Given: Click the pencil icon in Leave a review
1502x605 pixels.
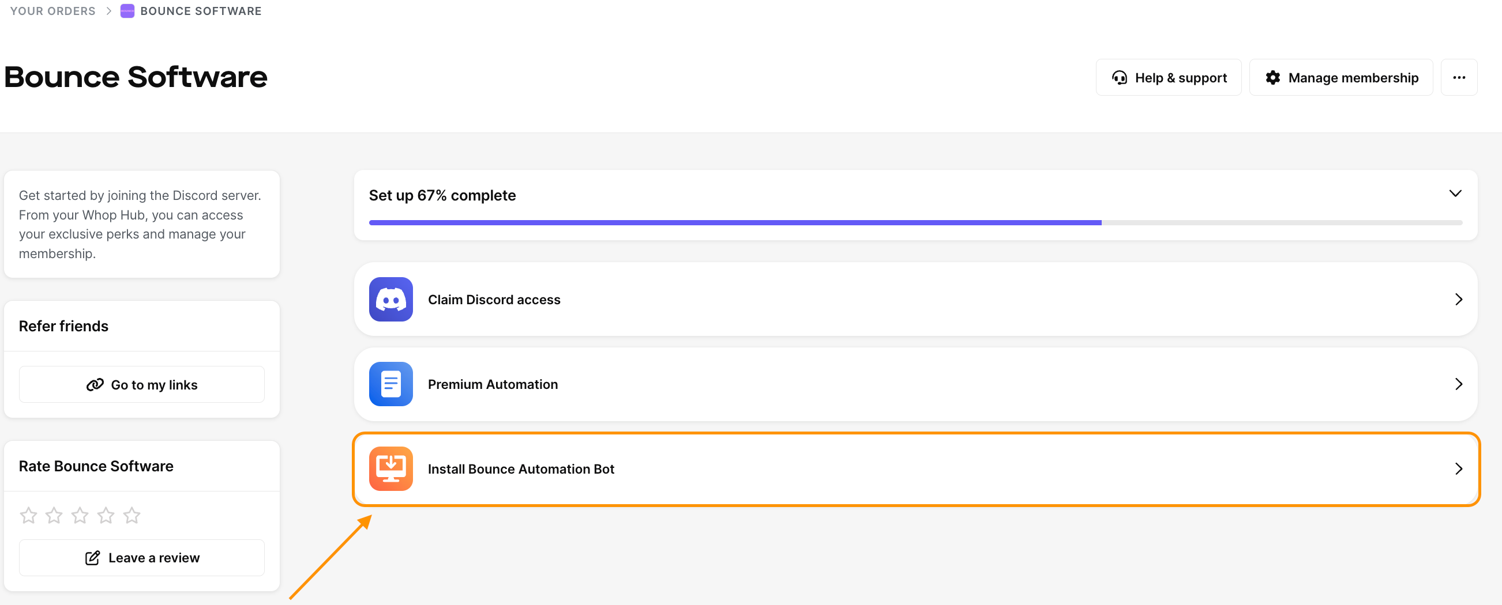Looking at the screenshot, I should (92, 558).
